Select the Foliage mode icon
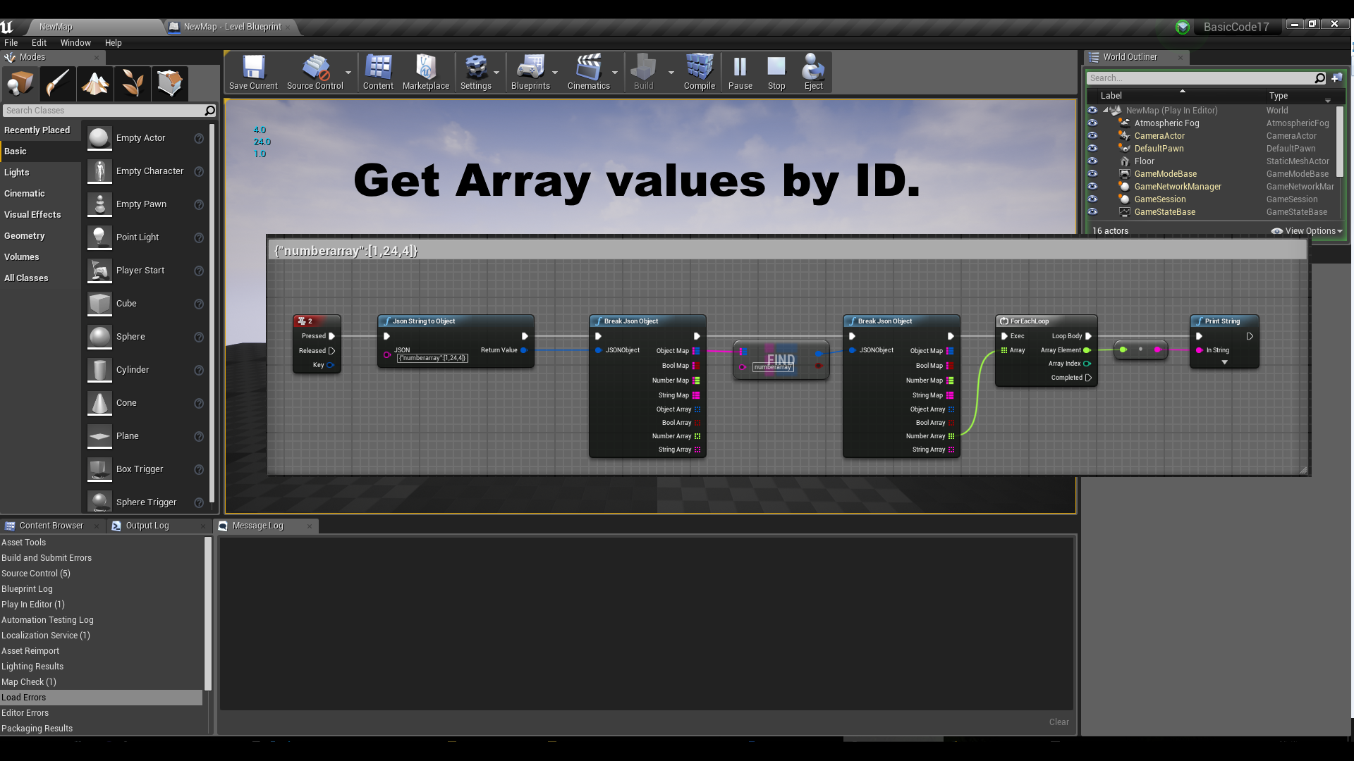Viewport: 1354px width, 761px height. point(133,84)
